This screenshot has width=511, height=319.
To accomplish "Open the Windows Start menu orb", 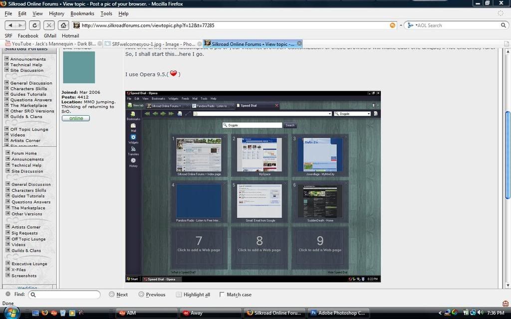I will tap(11, 313).
